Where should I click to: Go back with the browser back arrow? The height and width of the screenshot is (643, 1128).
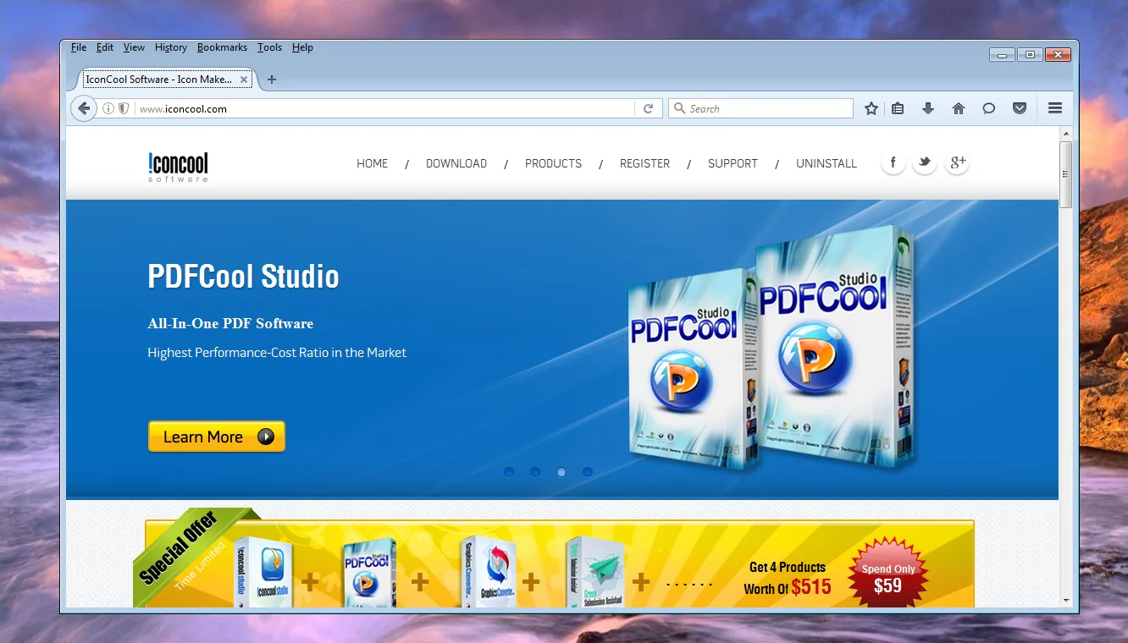click(x=83, y=108)
